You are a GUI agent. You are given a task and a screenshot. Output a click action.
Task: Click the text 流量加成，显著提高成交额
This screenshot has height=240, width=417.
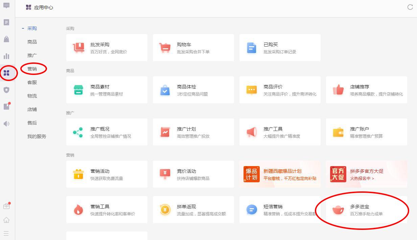click(x=201, y=214)
